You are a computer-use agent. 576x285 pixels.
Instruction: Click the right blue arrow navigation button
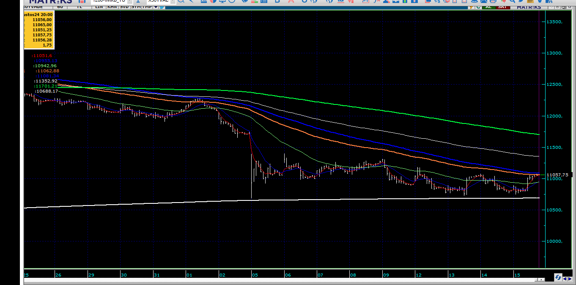pos(570,279)
